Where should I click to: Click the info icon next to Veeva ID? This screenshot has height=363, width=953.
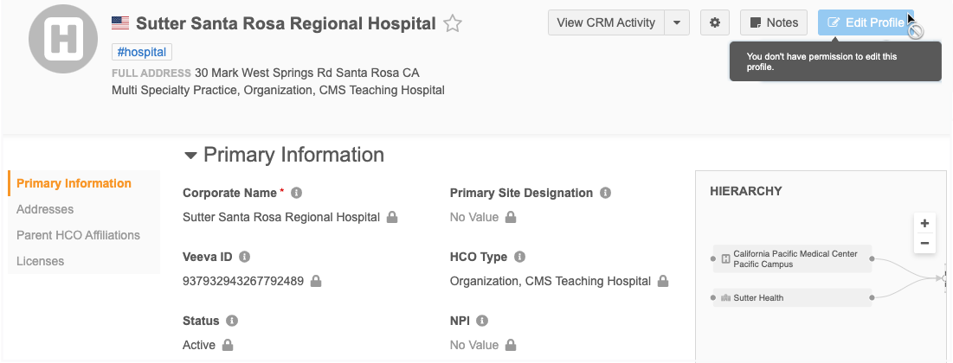pos(245,257)
